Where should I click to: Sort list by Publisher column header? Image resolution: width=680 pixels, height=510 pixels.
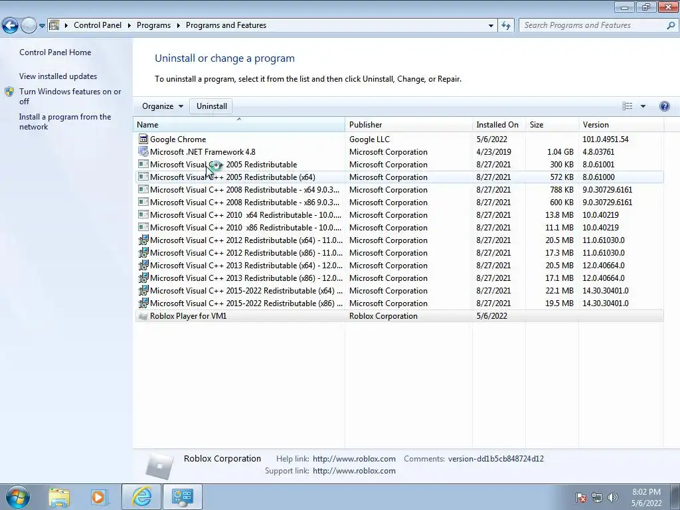[408, 125]
